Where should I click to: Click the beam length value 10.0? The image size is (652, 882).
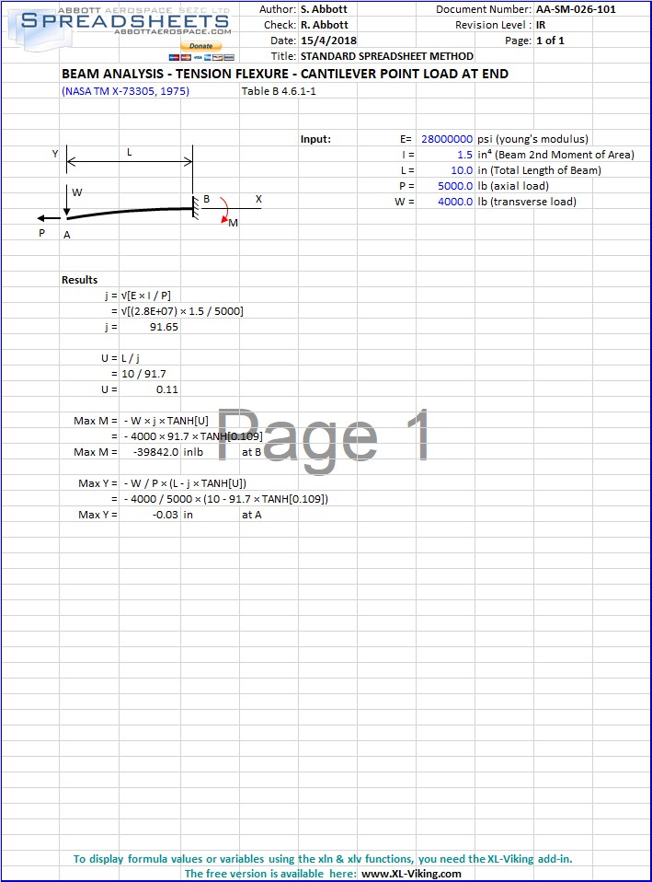[x=461, y=170]
